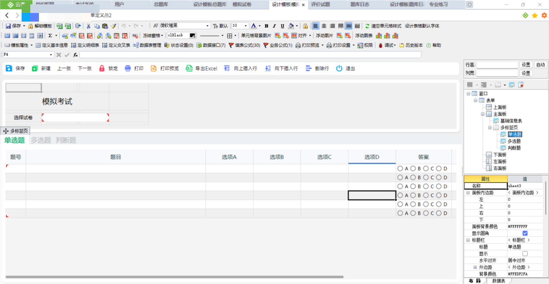Click the cell lock padlock icon
Screen dimensions: 549x284
305,26
